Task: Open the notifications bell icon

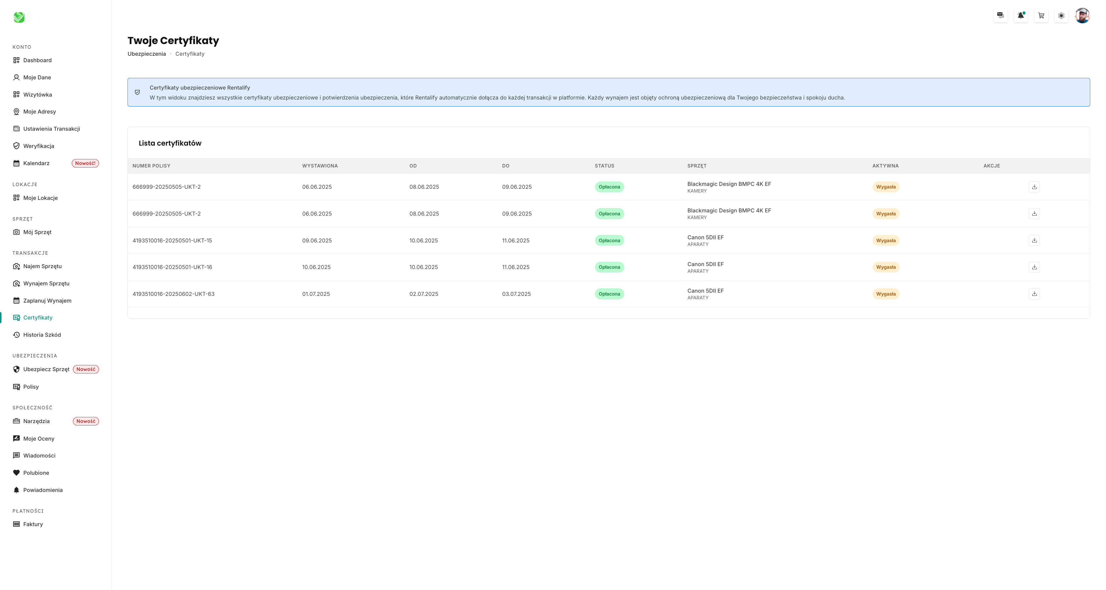Action: pos(1020,15)
